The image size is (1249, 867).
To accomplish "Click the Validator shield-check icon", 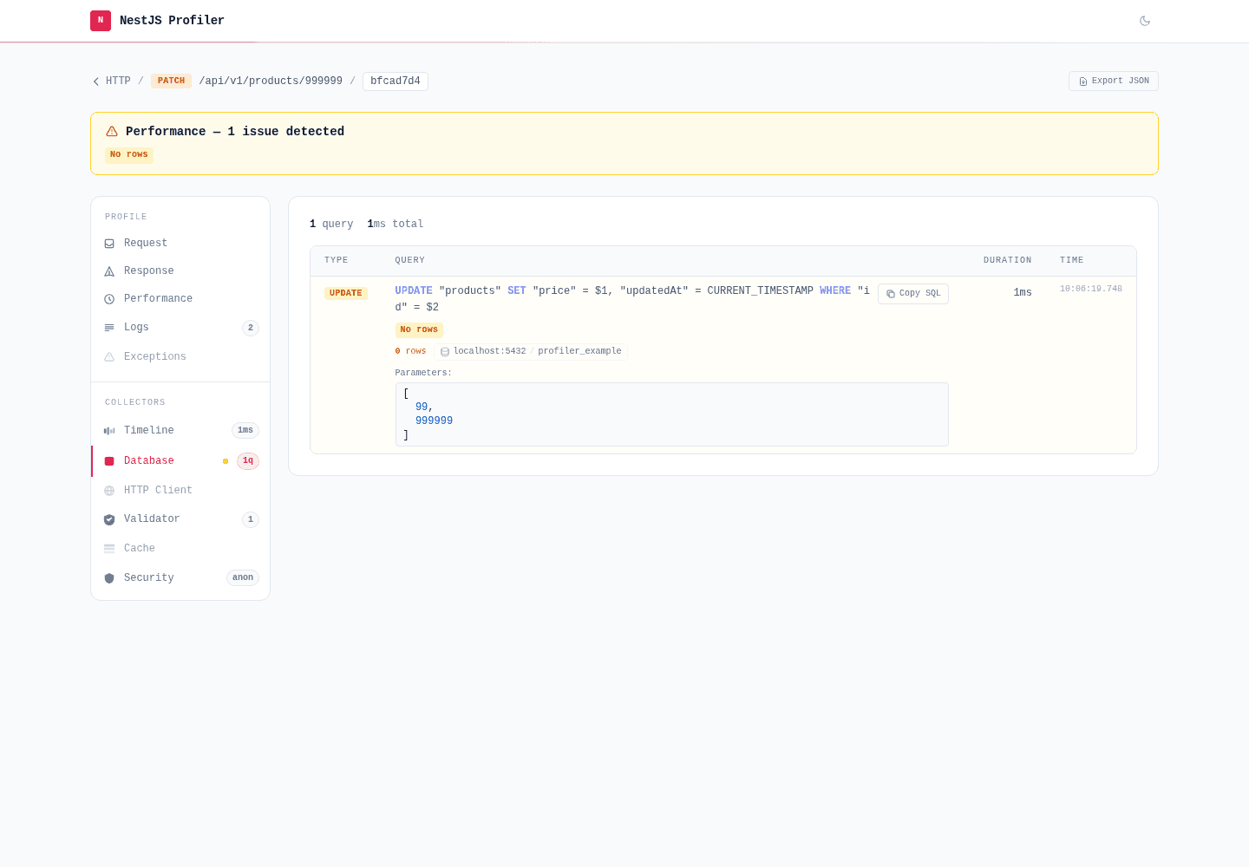I will pyautogui.click(x=109, y=519).
